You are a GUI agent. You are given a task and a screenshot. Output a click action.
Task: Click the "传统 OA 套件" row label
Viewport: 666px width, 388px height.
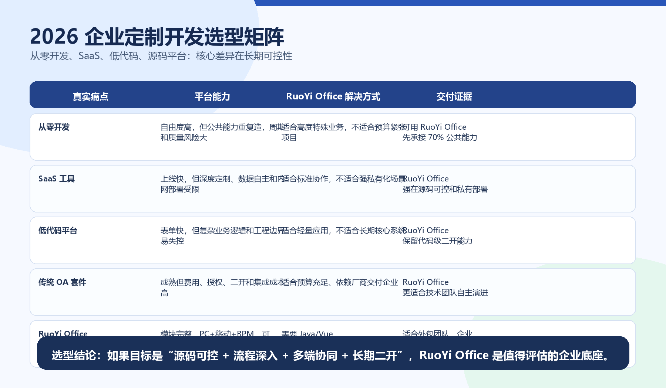[x=62, y=282]
